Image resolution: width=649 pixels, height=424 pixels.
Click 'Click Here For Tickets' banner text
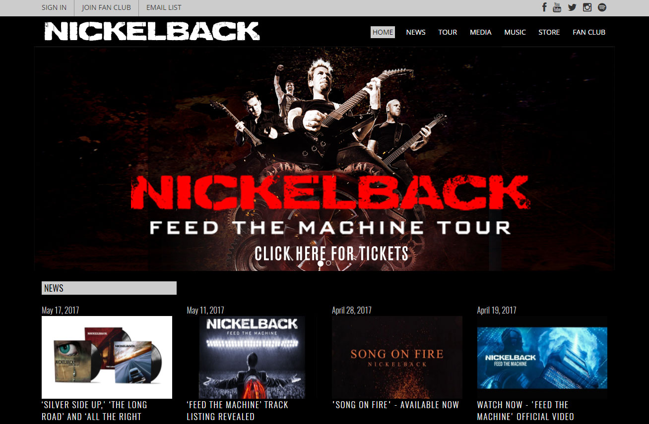pos(331,253)
